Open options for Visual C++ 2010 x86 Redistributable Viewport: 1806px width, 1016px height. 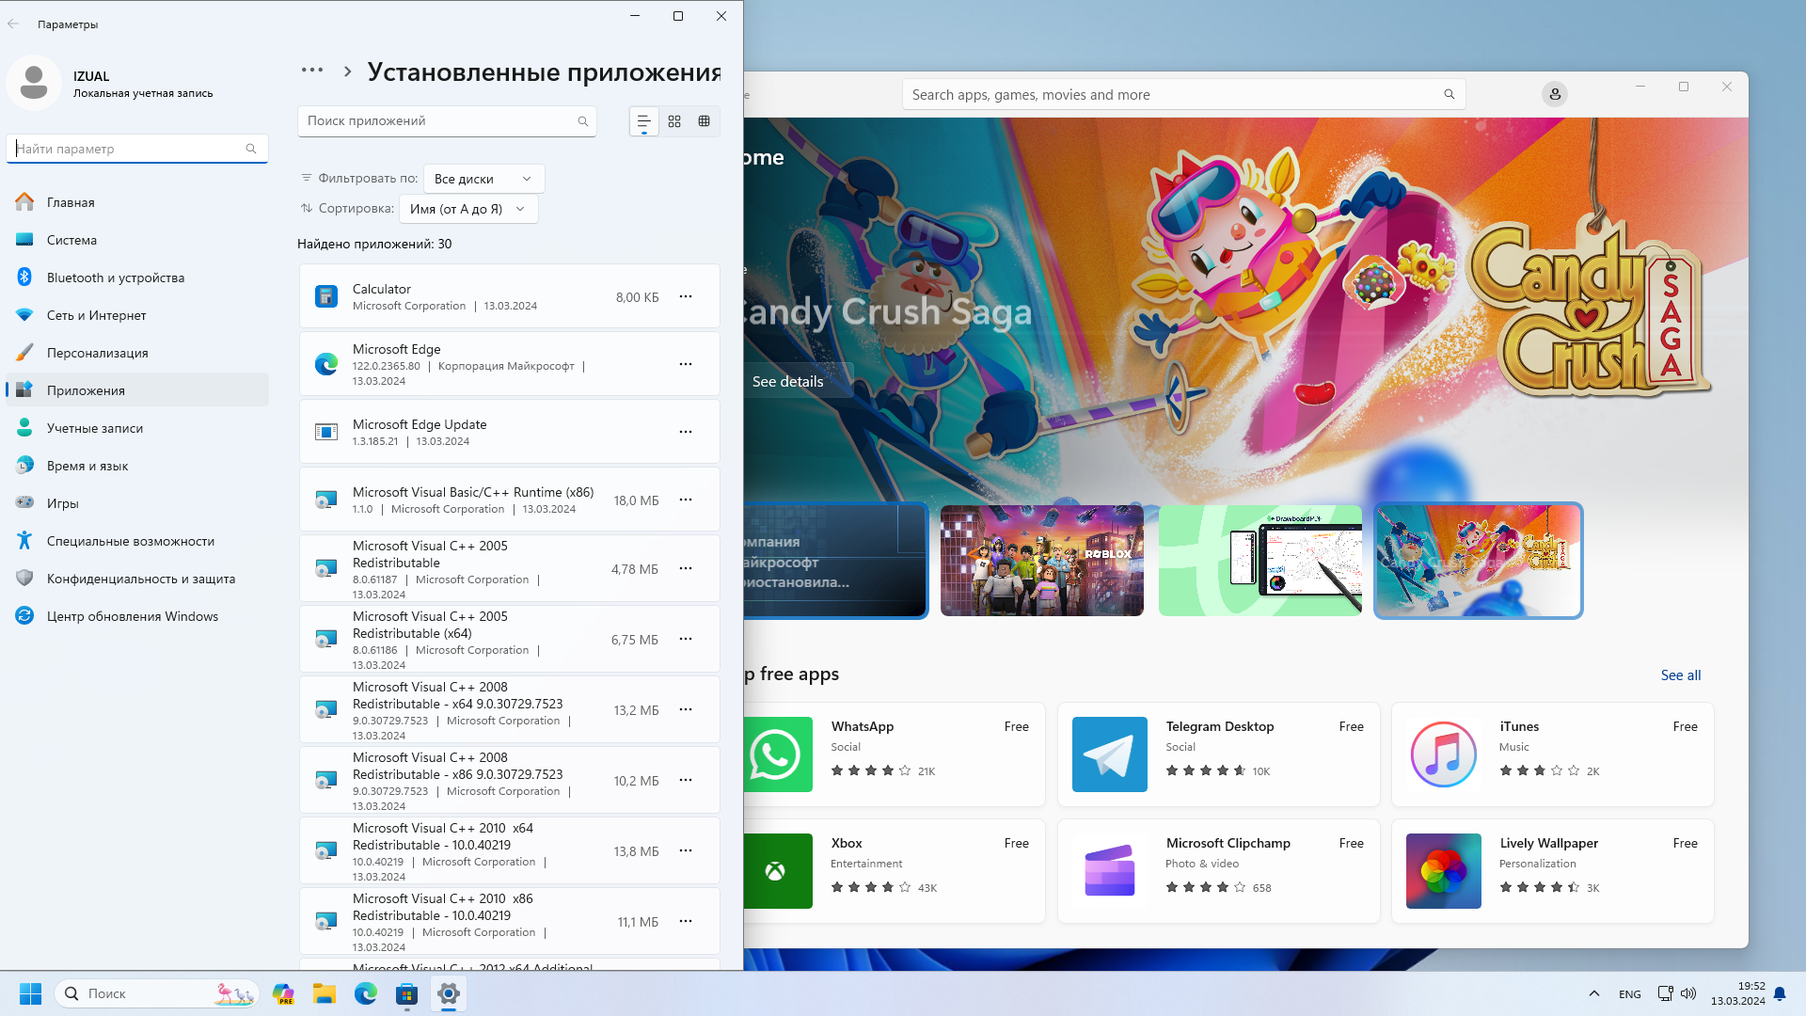click(686, 921)
